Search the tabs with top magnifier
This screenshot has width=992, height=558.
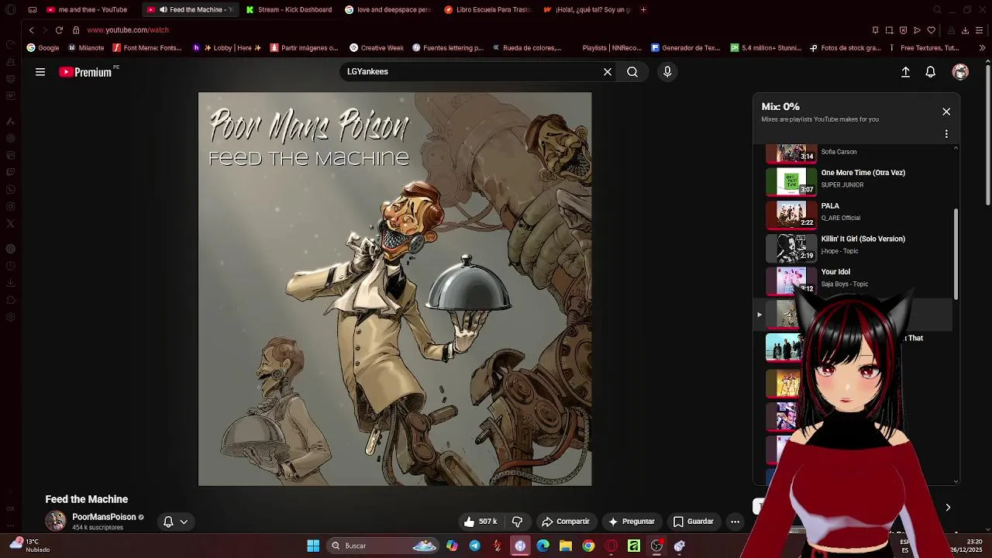pos(937,9)
